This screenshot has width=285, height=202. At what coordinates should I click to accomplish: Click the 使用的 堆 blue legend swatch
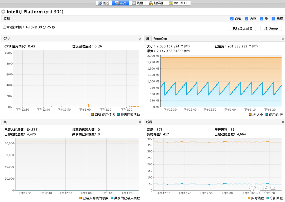click(267, 114)
